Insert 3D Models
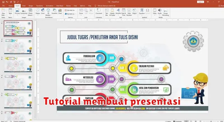The width and height of the screenshot is (224, 122). pyautogui.click(x=48, y=12)
